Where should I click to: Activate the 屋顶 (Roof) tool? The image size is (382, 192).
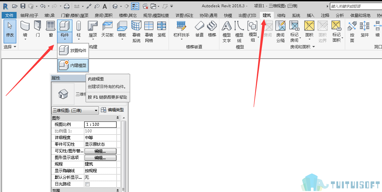pos(93,30)
